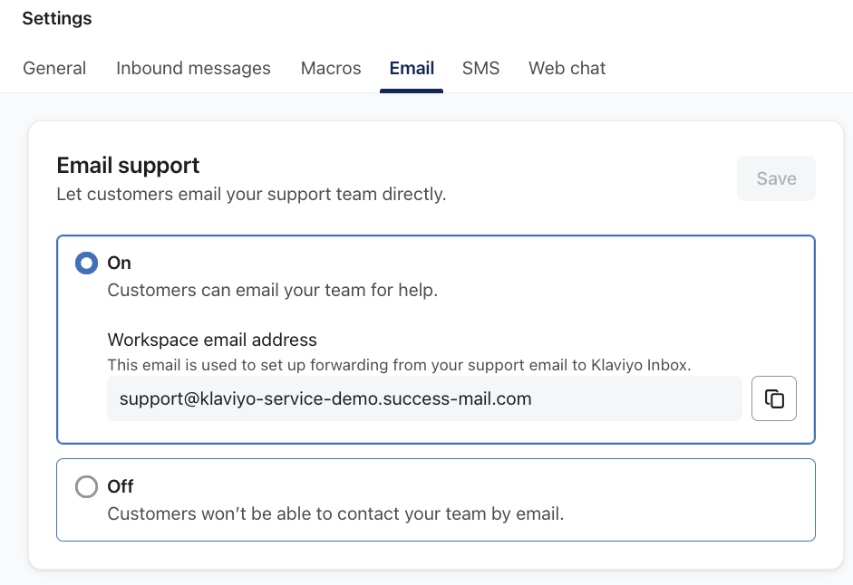The width and height of the screenshot is (853, 585).
Task: Click the copy-to-clipboard icon beside the email
Action: click(x=773, y=398)
